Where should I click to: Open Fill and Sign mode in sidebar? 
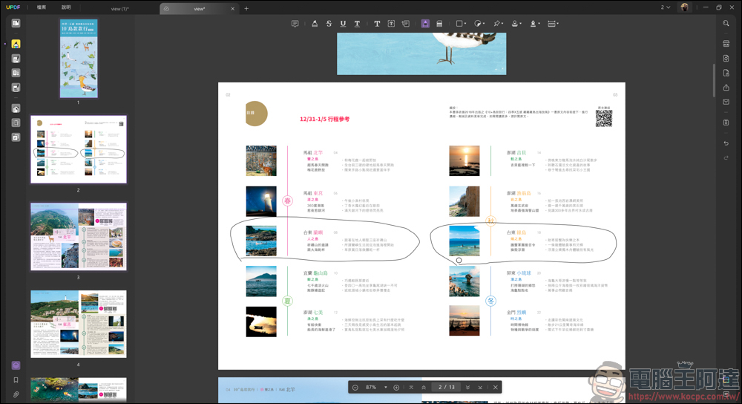[16, 88]
